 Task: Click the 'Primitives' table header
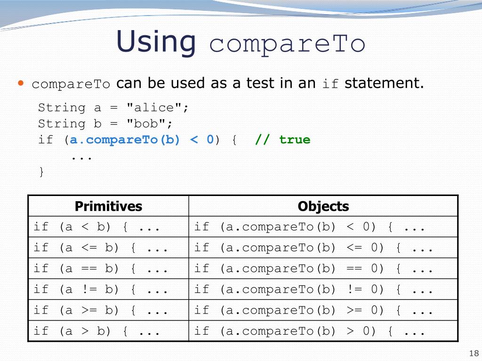(x=108, y=206)
